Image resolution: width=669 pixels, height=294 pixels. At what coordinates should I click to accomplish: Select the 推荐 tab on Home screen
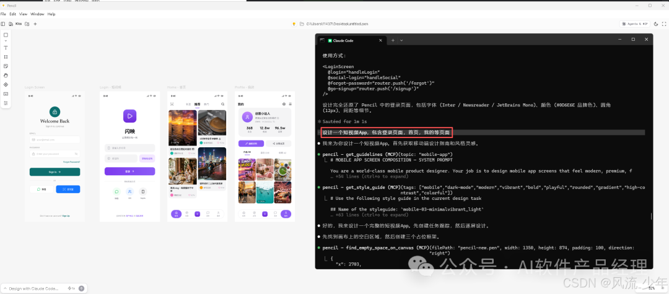tap(197, 105)
